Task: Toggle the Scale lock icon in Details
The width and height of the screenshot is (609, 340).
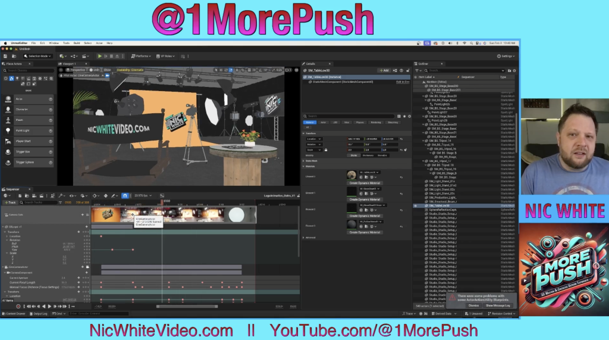Action: [326, 150]
